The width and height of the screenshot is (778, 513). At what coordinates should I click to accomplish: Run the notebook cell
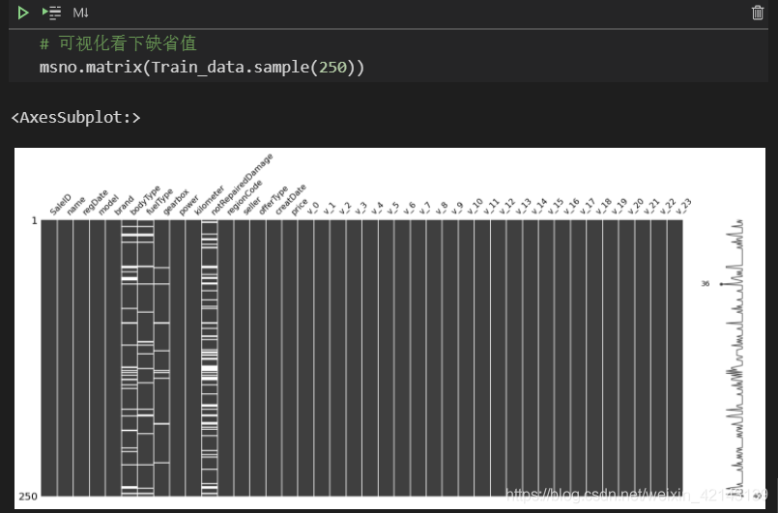click(22, 13)
